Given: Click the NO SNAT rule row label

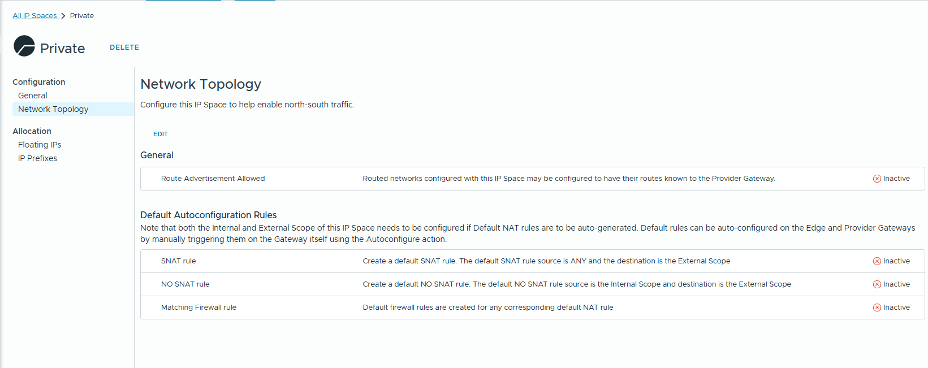Looking at the screenshot, I should coord(185,284).
